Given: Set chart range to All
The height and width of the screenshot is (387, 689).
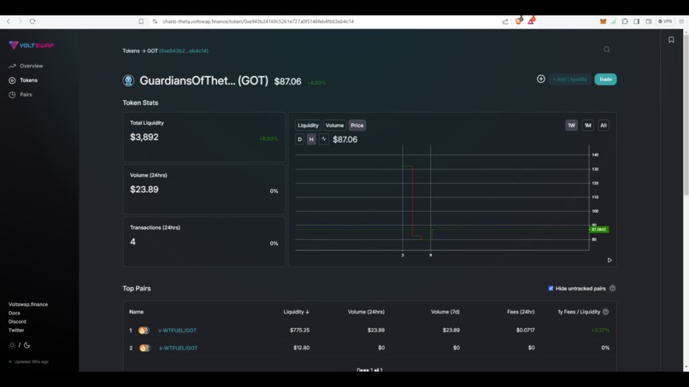Looking at the screenshot, I should click(x=604, y=126).
